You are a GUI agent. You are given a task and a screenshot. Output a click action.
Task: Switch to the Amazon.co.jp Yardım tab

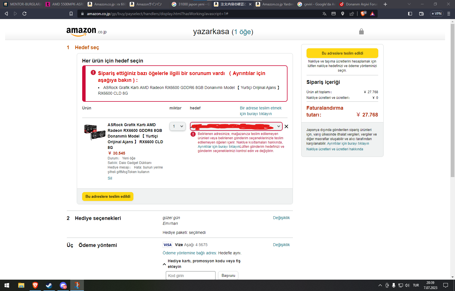tap(275, 4)
